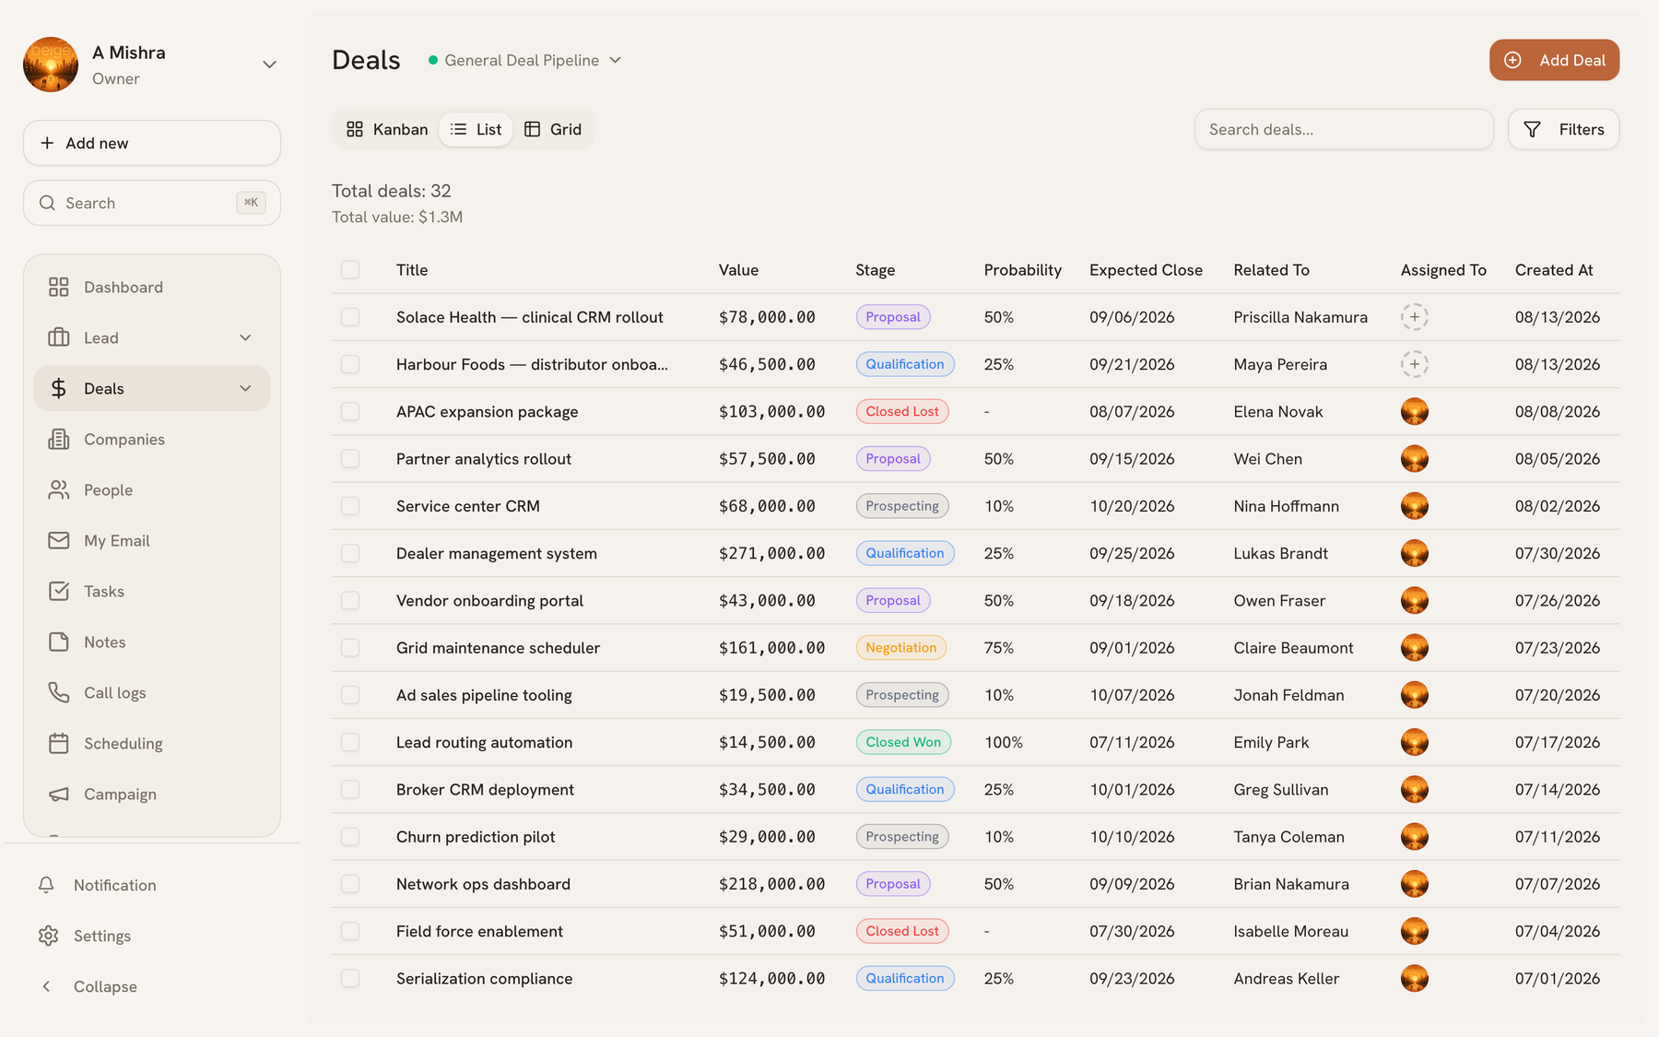Open the Dashboard grid icon
Image resolution: width=1659 pixels, height=1037 pixels.
(59, 288)
